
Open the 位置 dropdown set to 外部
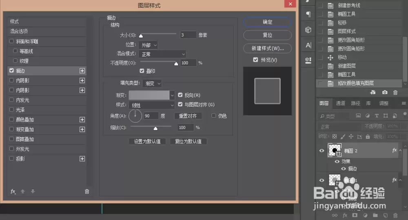click(148, 45)
